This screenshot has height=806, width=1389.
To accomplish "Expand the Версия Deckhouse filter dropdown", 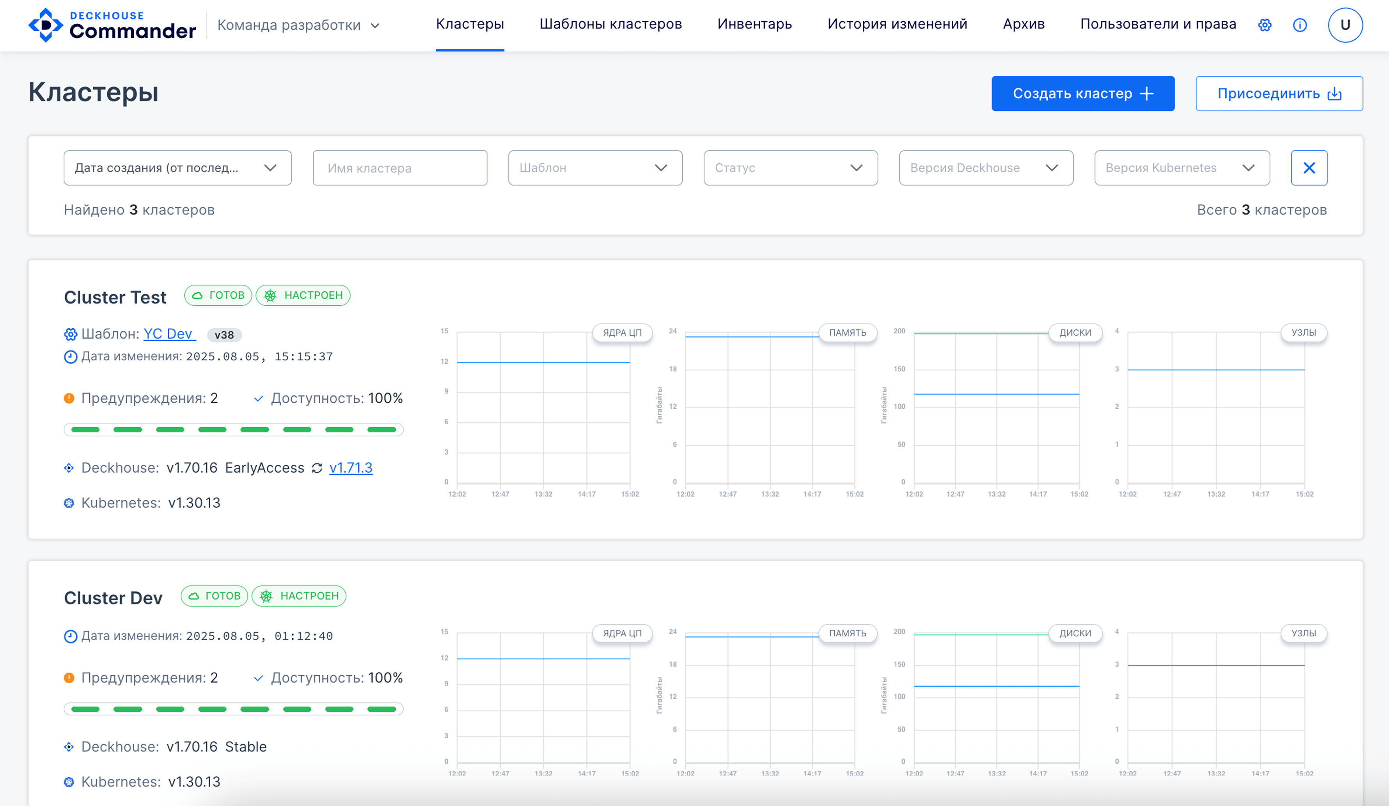I will (986, 168).
